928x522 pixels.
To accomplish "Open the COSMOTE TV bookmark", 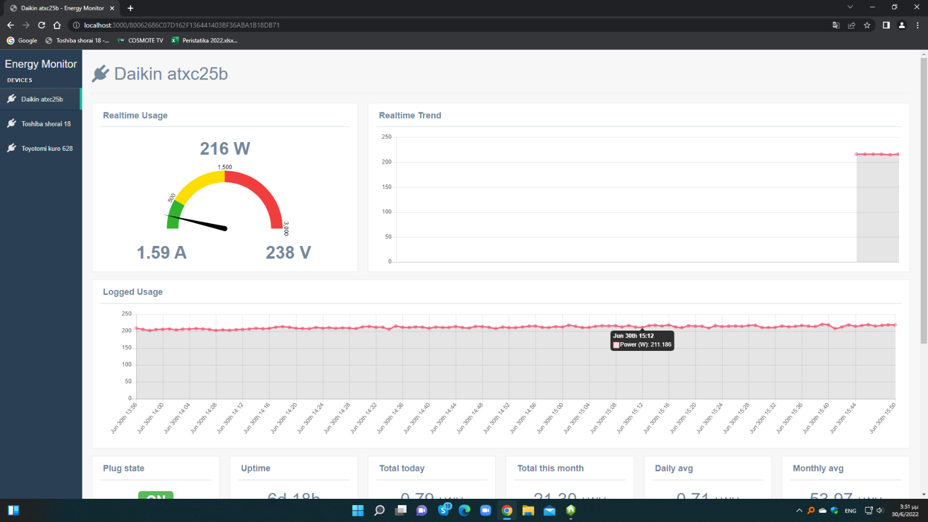I will pos(140,41).
